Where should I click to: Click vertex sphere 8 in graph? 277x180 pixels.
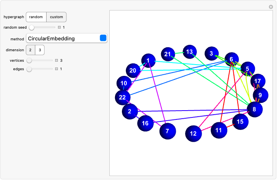(x=254, y=109)
